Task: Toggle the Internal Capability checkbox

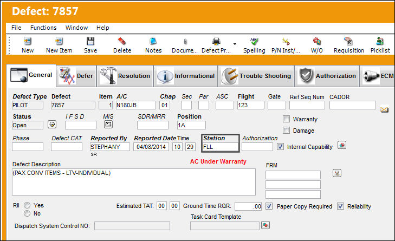Action: click(280, 147)
